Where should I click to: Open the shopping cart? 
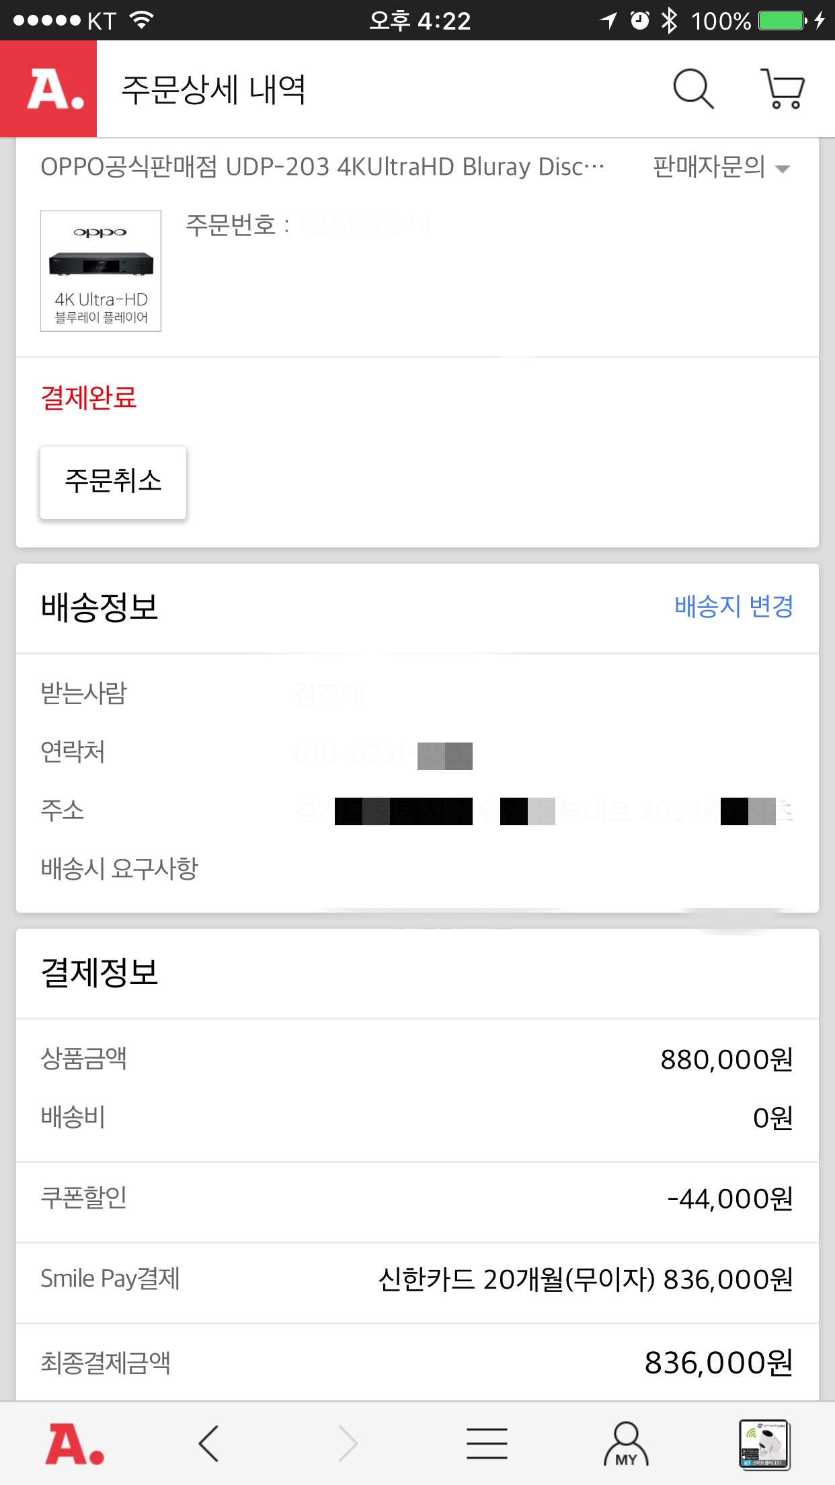coord(783,89)
